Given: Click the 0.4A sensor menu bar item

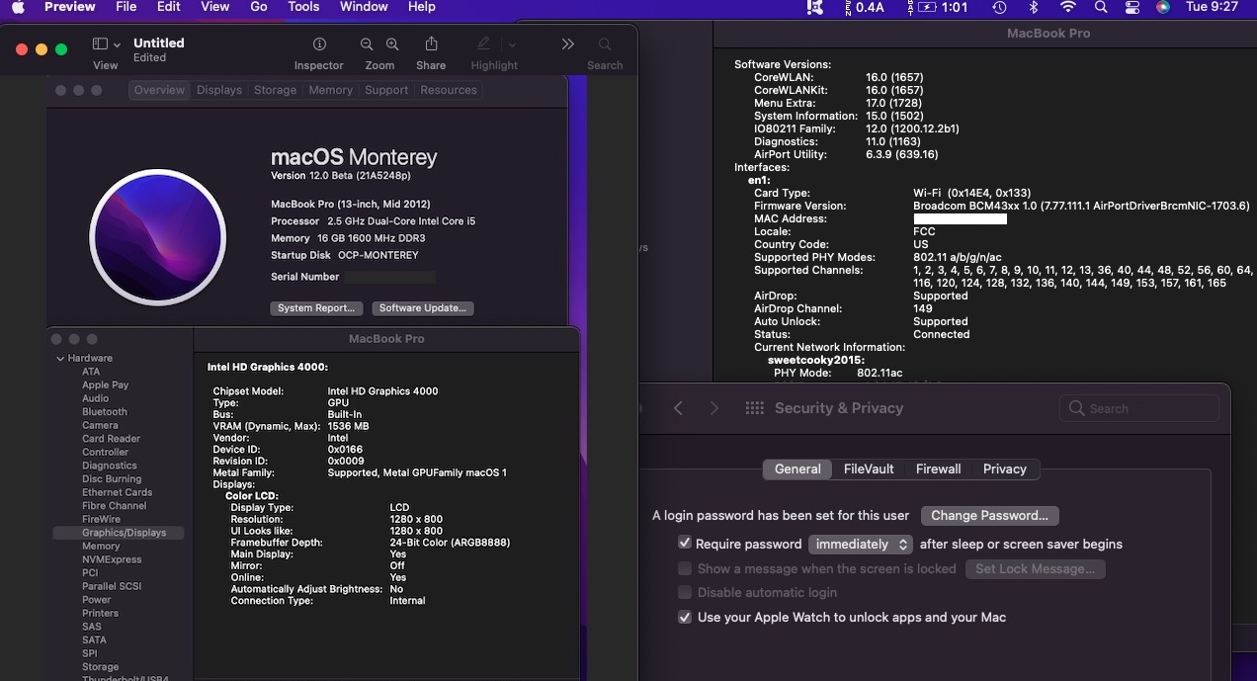Looking at the screenshot, I should click(x=865, y=7).
